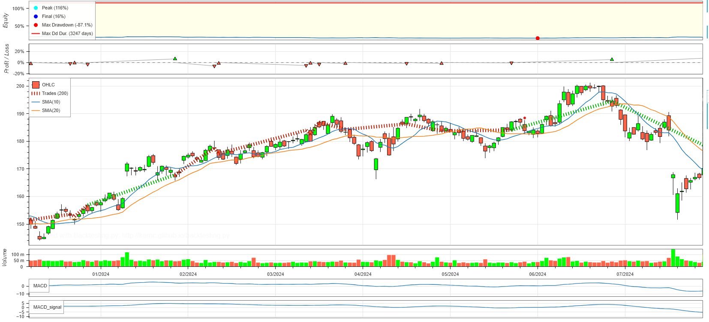The image size is (709, 322).
Task: Click the MACD_signal legend label
Action: click(x=47, y=307)
